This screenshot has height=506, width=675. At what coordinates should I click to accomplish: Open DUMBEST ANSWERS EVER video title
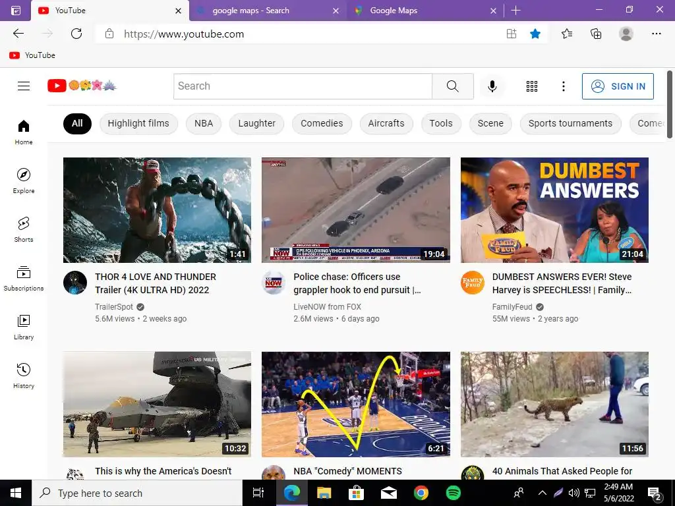point(562,283)
